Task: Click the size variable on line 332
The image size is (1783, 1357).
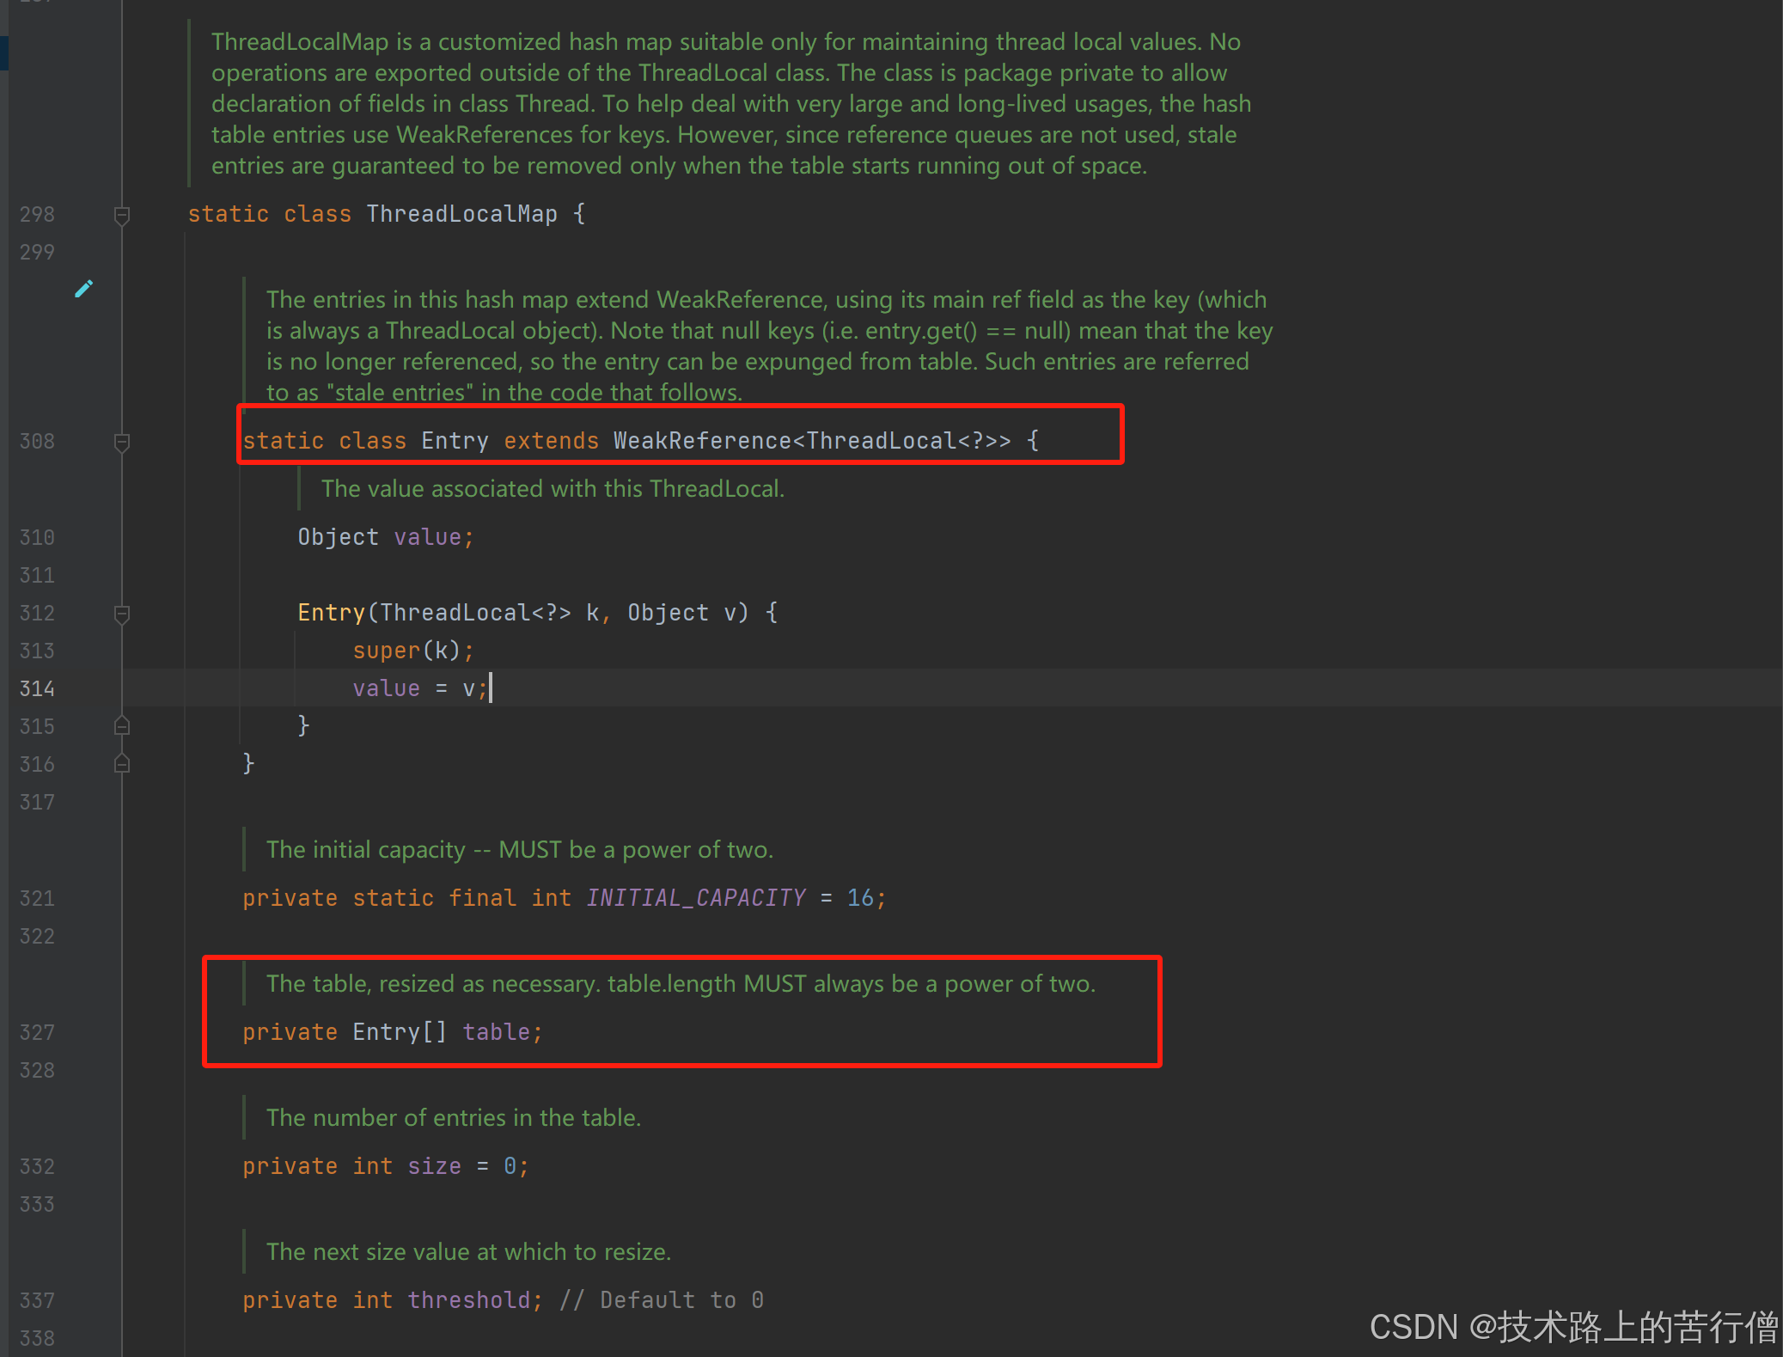Action: [433, 1165]
